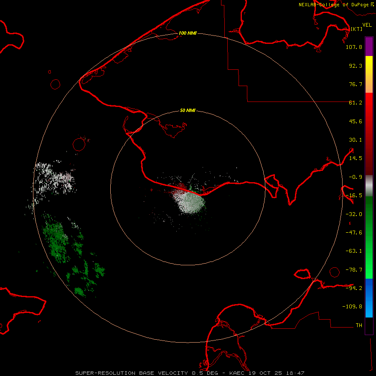Click the 100 NMI range ring label
Viewport: 376px width, 376px height.
coord(188,33)
